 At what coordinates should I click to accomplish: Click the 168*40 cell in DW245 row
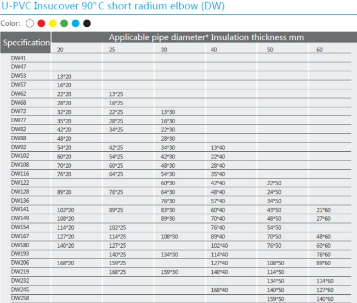pos(219,290)
